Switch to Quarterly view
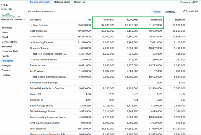 [170, 12]
